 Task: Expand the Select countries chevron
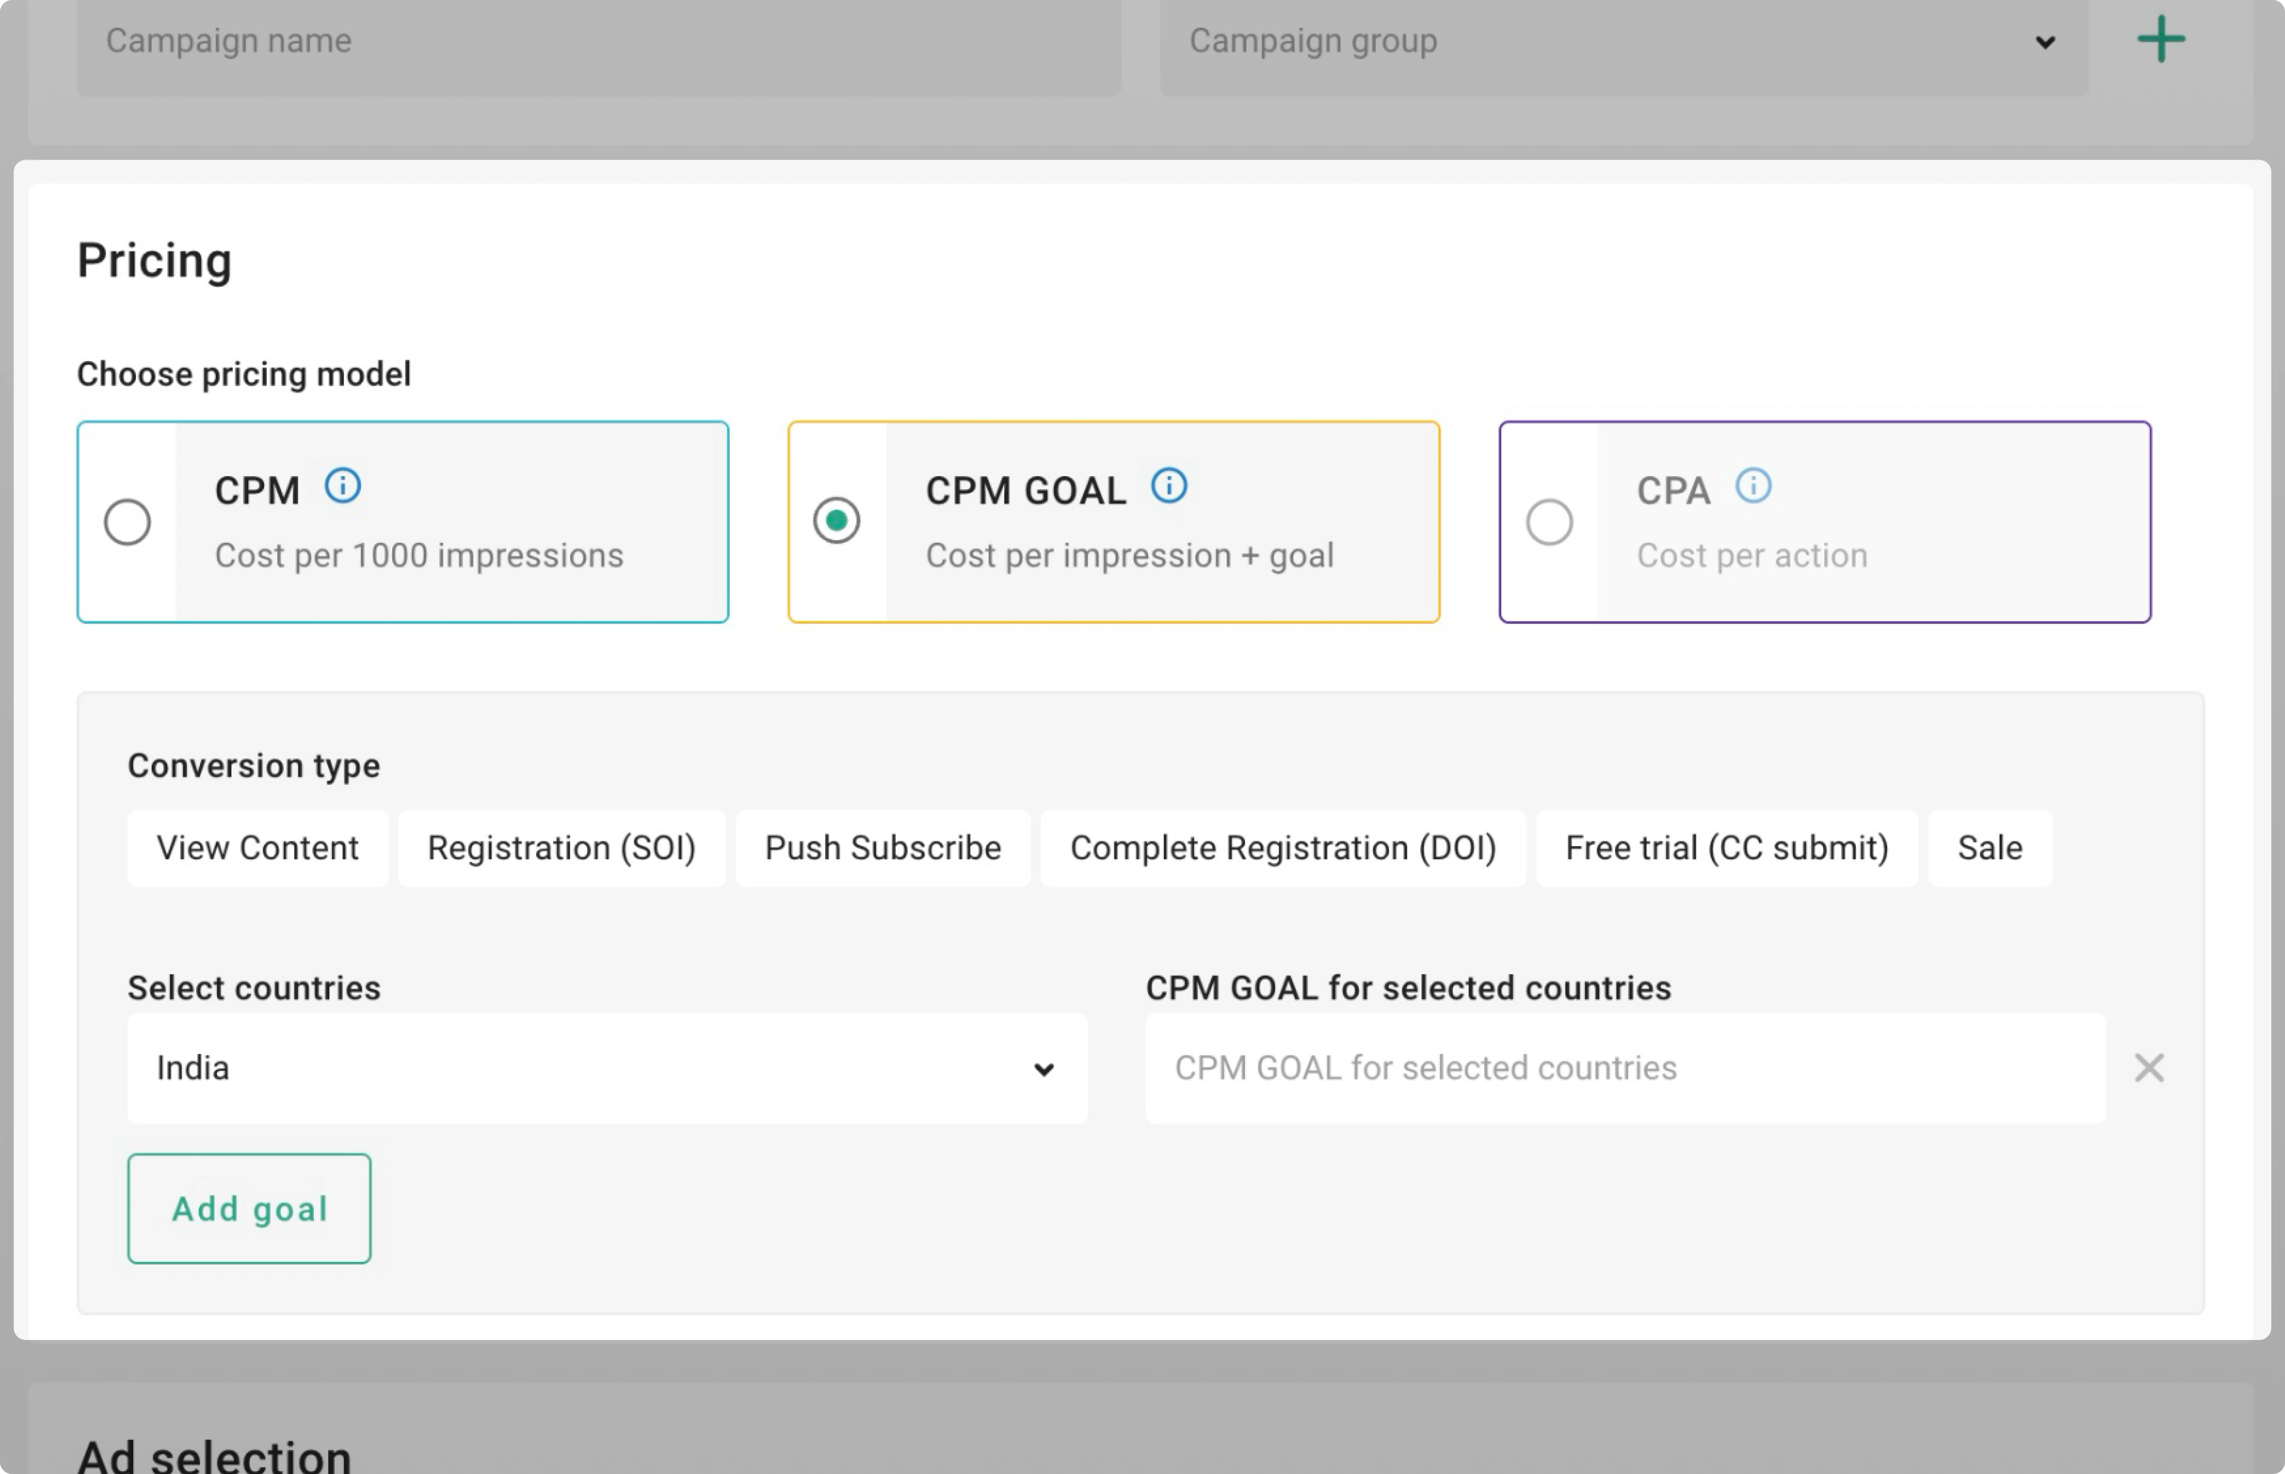tap(1044, 1068)
